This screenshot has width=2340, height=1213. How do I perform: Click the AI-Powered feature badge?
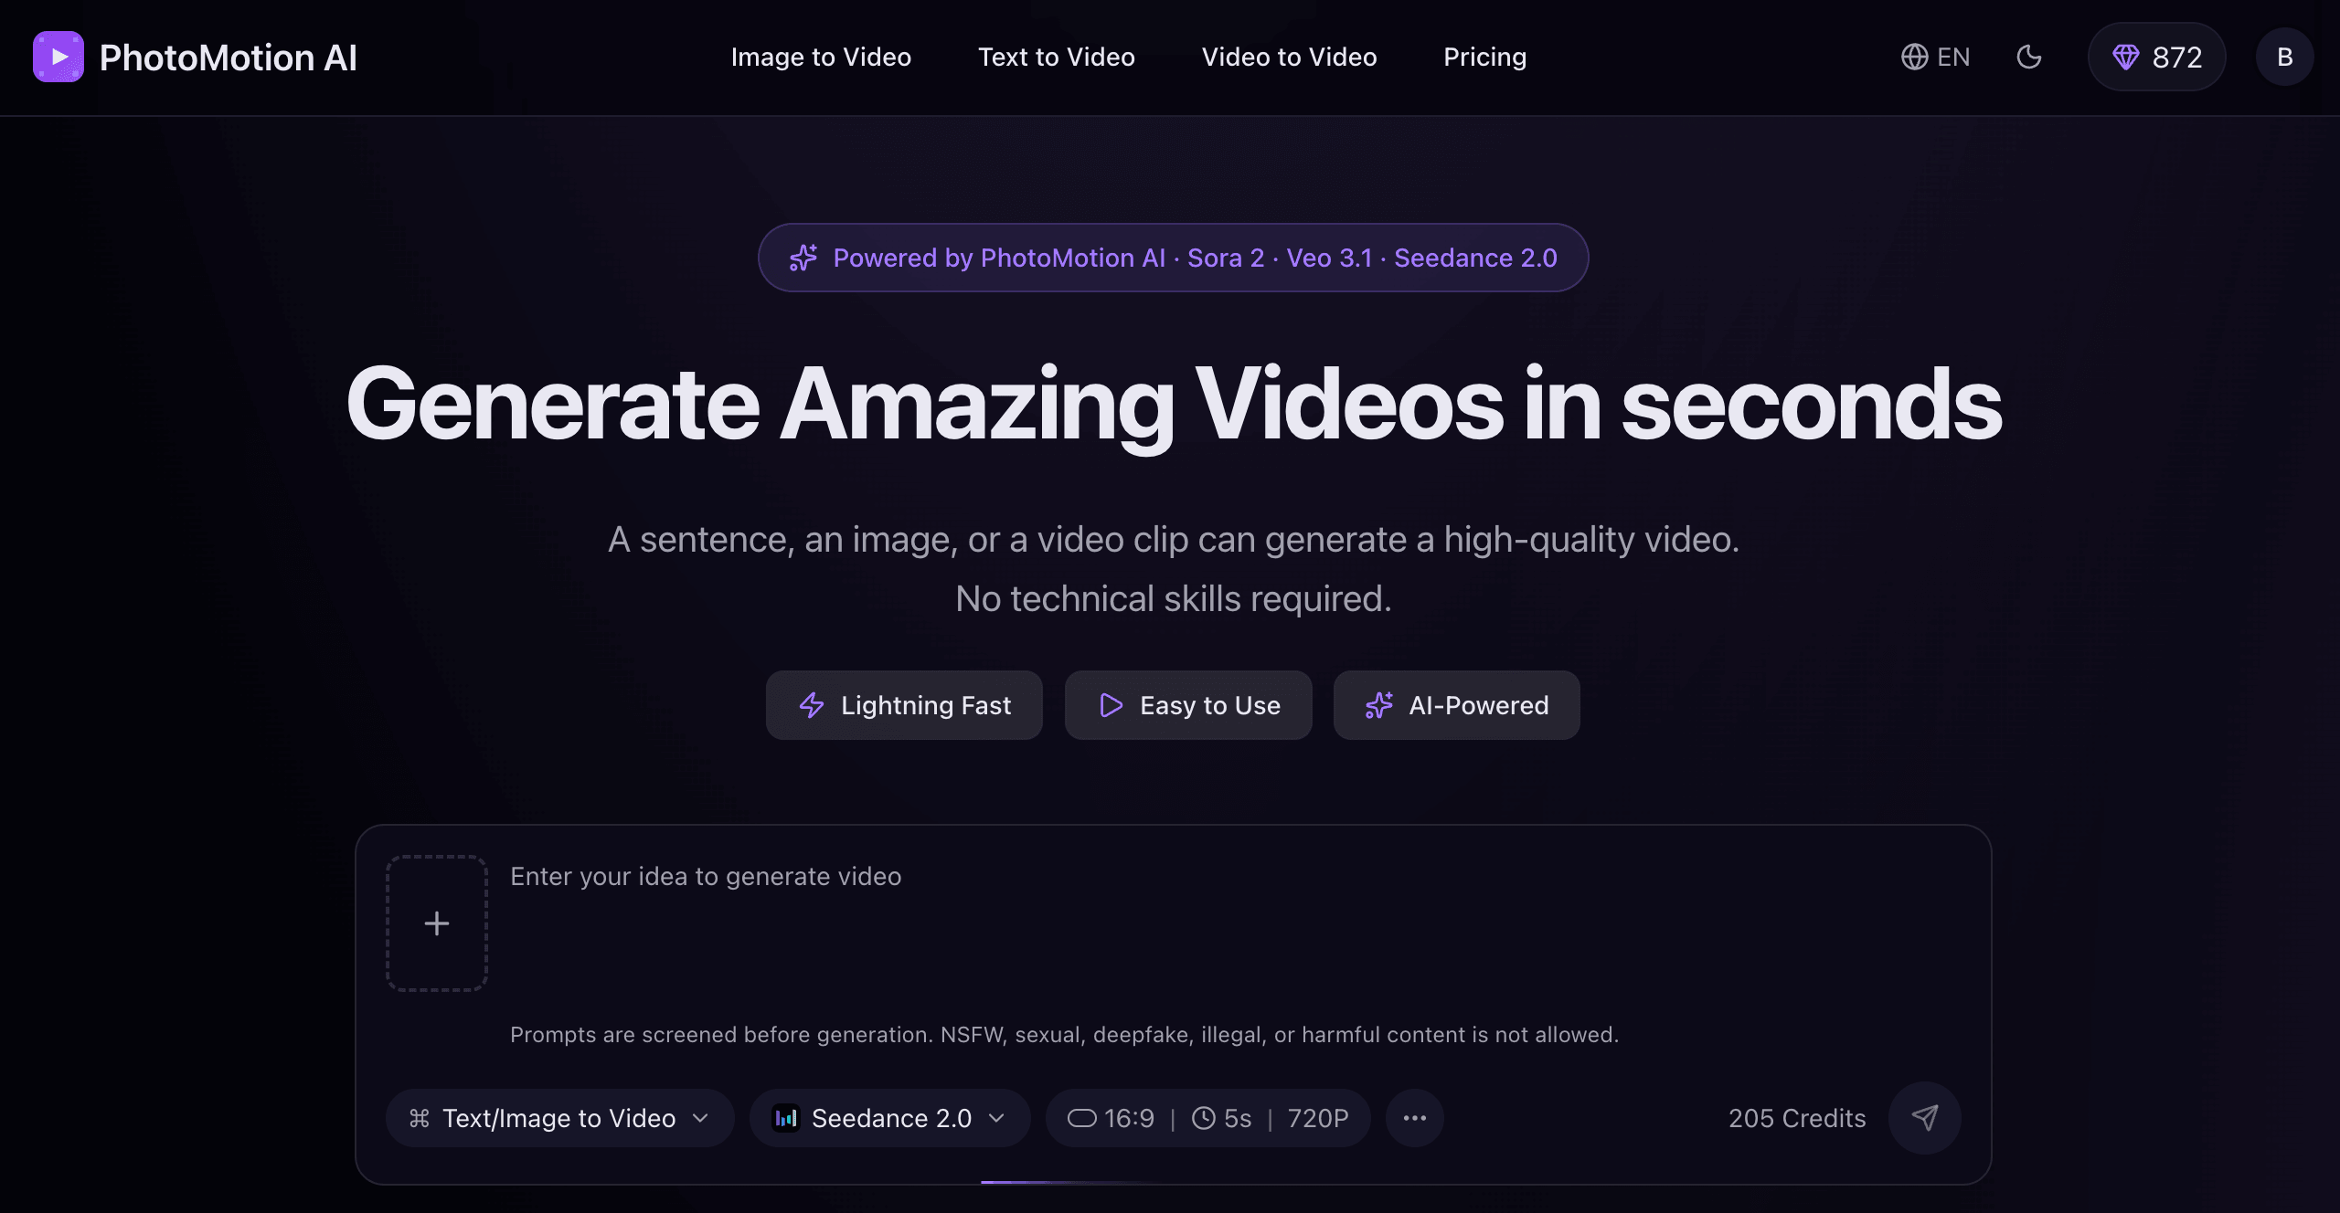(x=1457, y=705)
